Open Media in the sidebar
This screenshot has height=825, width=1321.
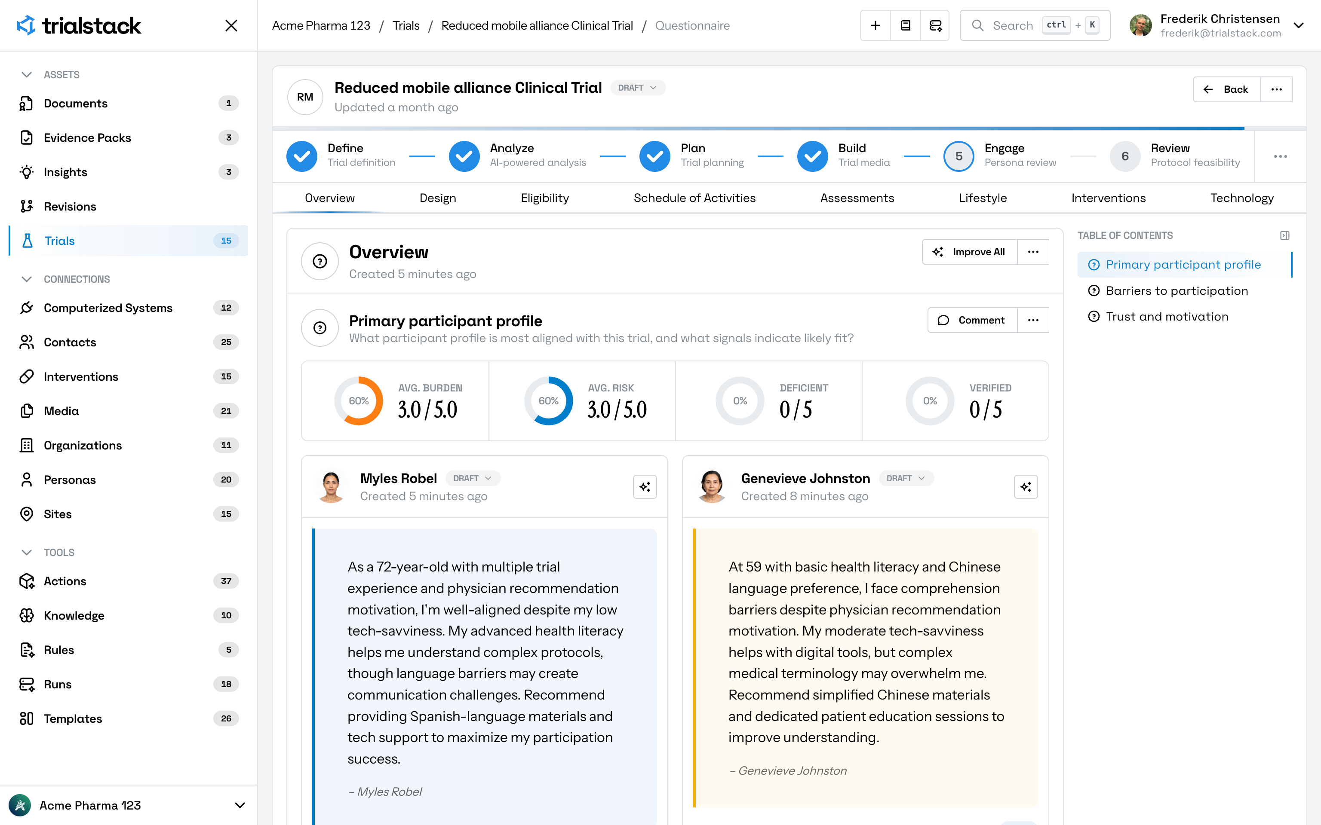click(128, 411)
